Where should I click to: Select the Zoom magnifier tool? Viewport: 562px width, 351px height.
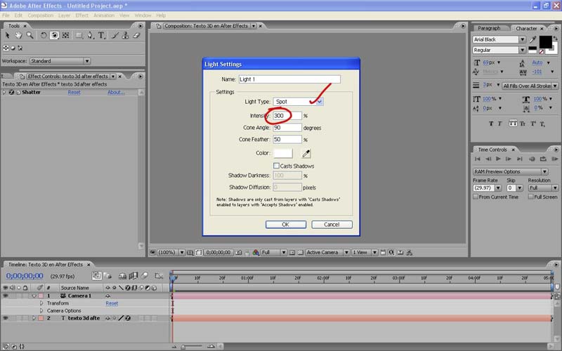30,35
